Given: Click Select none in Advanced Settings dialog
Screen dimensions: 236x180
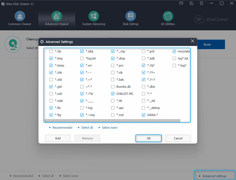Looking at the screenshot, I should pyautogui.click(x=109, y=128).
